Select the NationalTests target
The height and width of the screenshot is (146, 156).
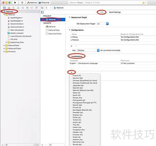(53, 30)
